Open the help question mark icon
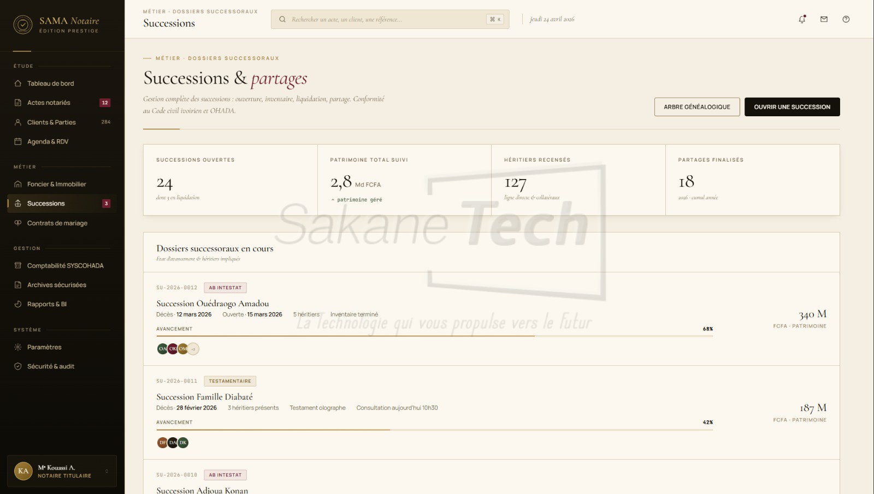Viewport: 874px width, 494px height. pyautogui.click(x=846, y=19)
